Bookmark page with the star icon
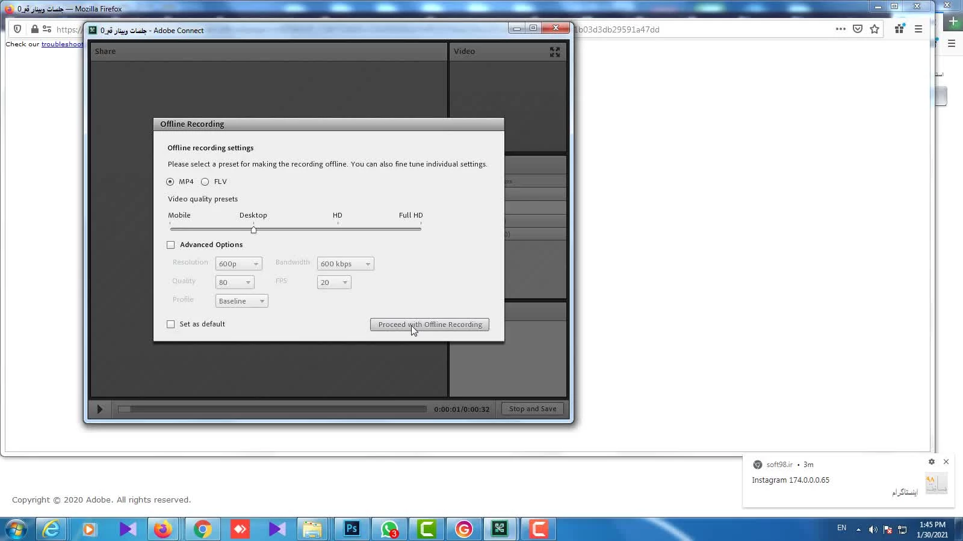The image size is (963, 541). (x=875, y=29)
